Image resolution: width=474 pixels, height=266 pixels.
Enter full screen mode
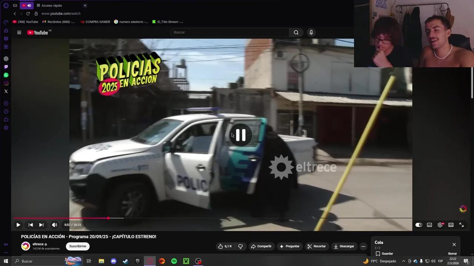click(462, 225)
